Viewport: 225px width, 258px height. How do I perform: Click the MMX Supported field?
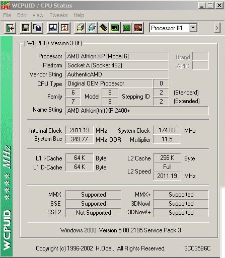tap(93, 195)
